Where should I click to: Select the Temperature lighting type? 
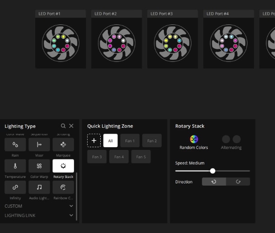click(15, 166)
